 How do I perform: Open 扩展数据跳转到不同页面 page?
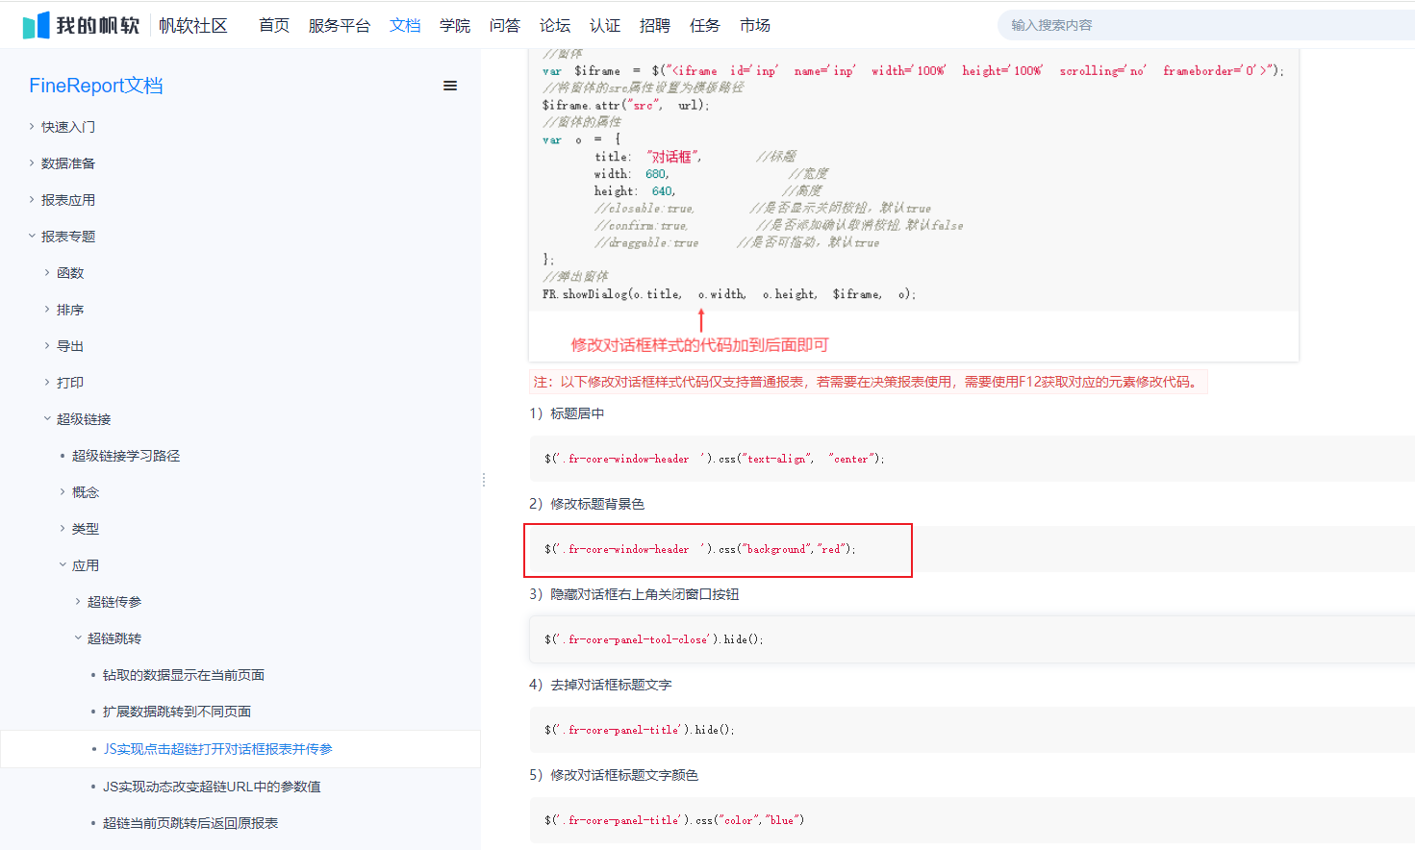177,712
